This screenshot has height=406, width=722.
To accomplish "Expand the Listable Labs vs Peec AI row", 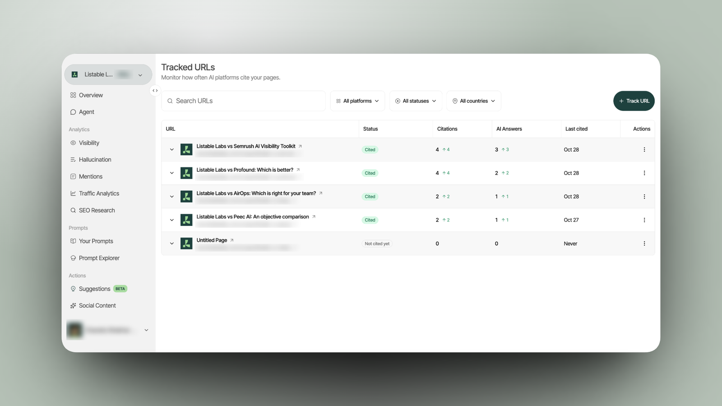I will coord(172,220).
